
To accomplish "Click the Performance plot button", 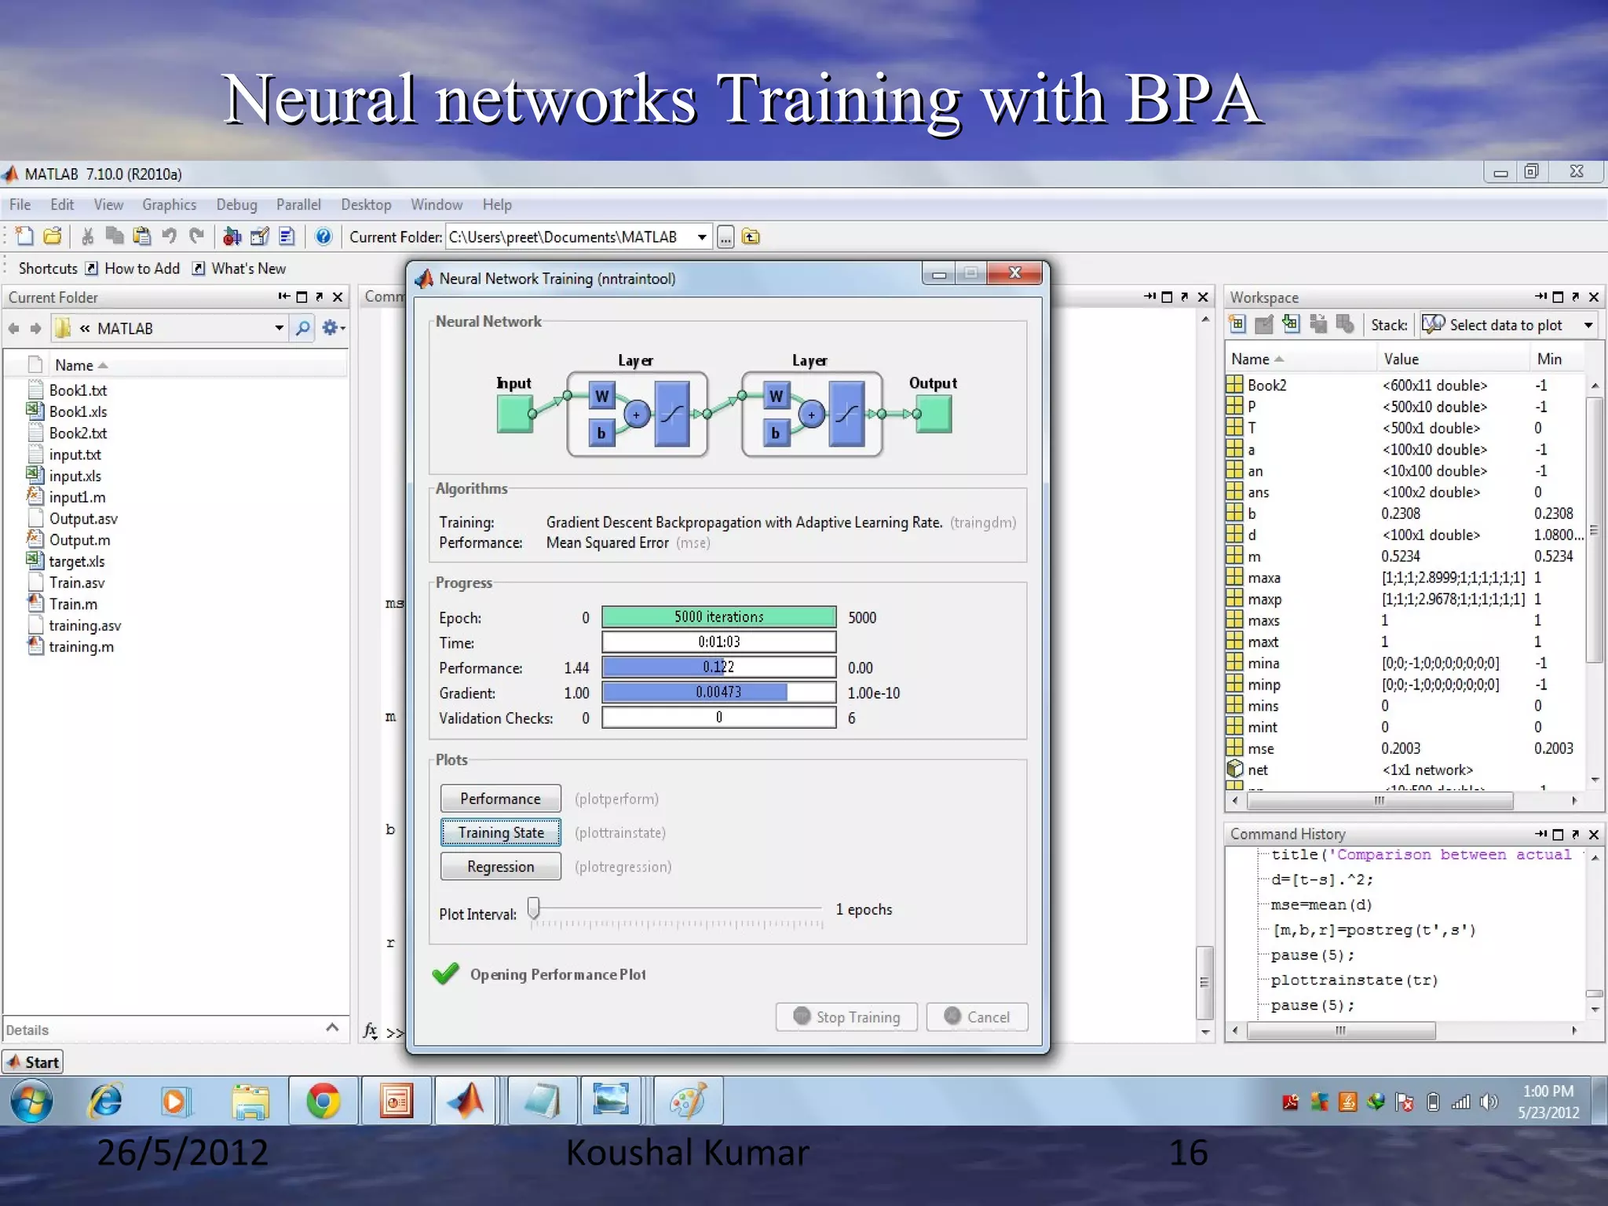I will pos(501,799).
